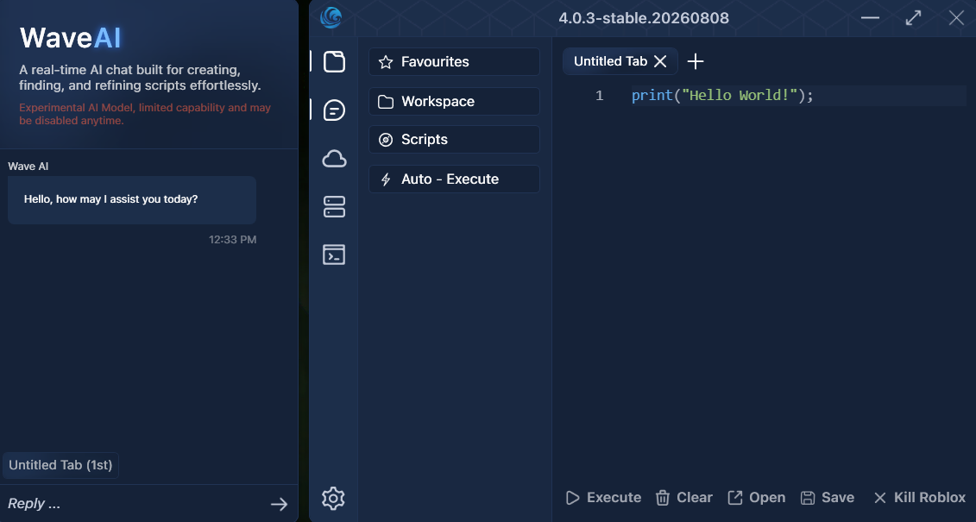
Task: Open the editor file icon in sidebar
Action: tap(334, 61)
